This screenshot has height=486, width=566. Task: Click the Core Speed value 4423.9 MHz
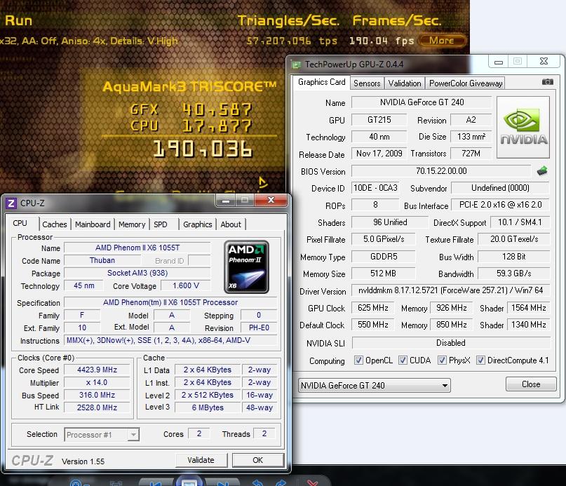pos(97,370)
